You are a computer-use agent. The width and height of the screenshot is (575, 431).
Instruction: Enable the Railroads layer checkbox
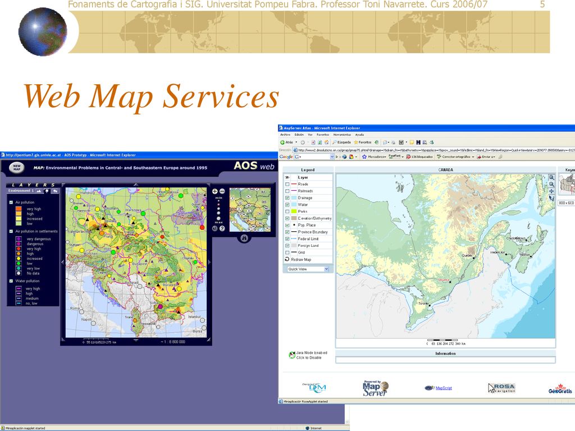click(287, 191)
